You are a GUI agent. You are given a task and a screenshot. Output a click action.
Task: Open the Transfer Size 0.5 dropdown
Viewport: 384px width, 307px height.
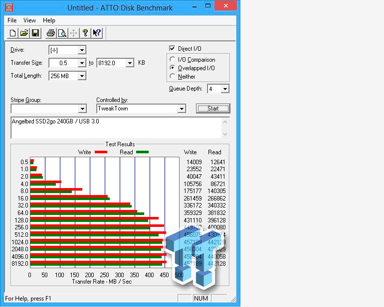(x=82, y=63)
